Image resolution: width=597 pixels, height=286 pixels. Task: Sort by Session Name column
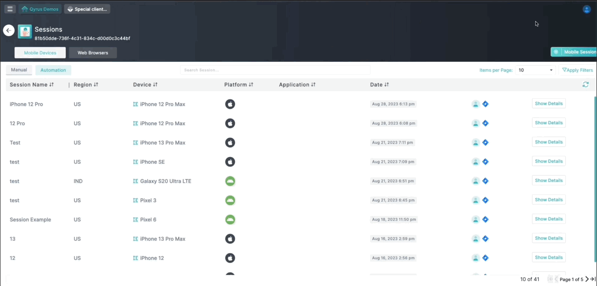coord(32,85)
